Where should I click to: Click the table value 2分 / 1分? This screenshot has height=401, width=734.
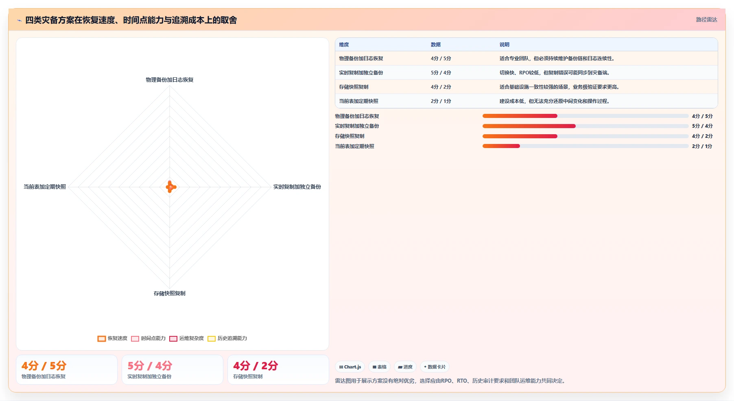click(x=441, y=101)
